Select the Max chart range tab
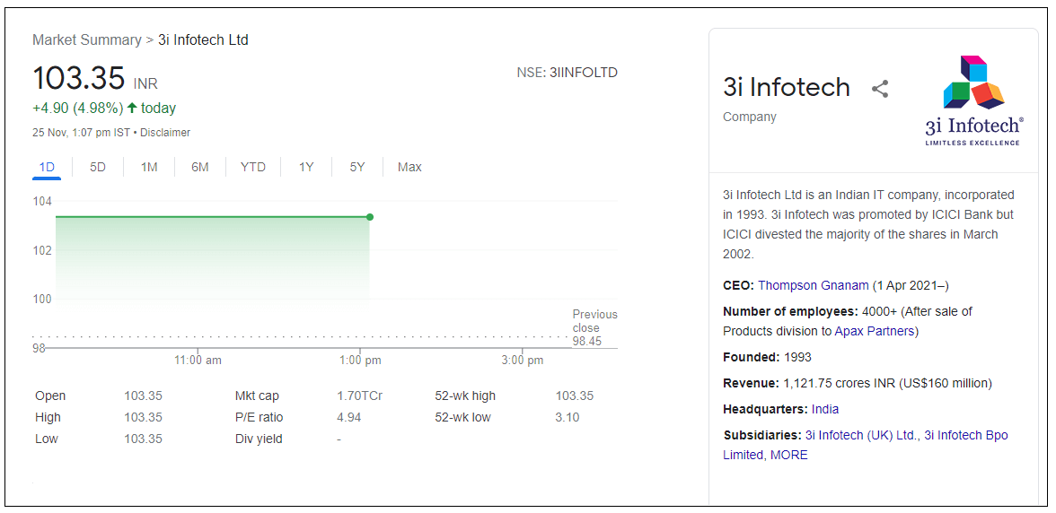This screenshot has width=1056, height=513. (409, 167)
